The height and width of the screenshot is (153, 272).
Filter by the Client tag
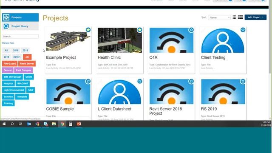(x=29, y=77)
